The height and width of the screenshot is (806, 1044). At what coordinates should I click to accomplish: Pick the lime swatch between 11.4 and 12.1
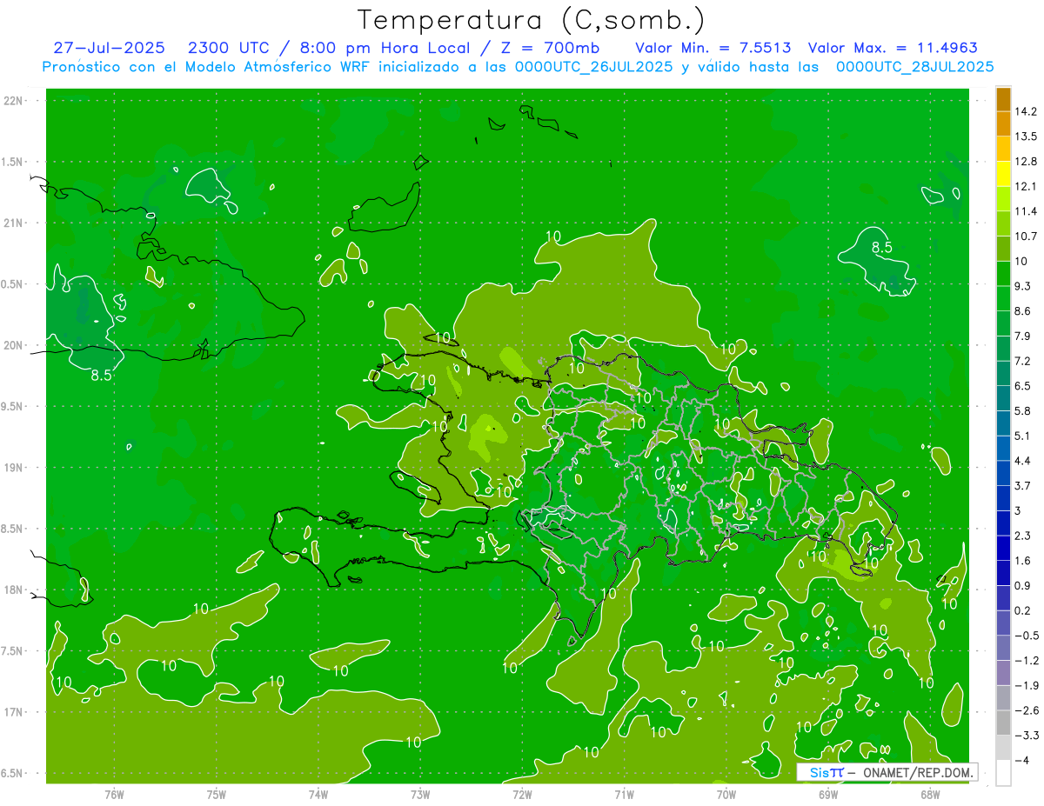pos(1003,198)
